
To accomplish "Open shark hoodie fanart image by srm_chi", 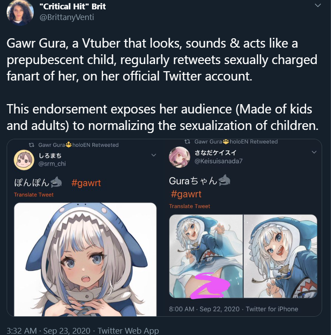I will tap(85, 259).
